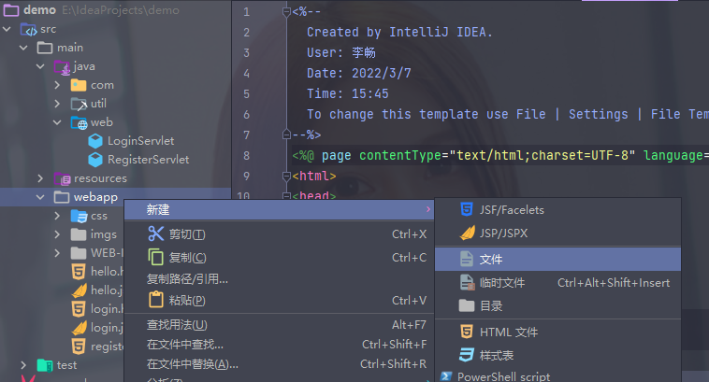The height and width of the screenshot is (382, 709).
Task: Click the login JSP file icon
Action: click(x=80, y=328)
